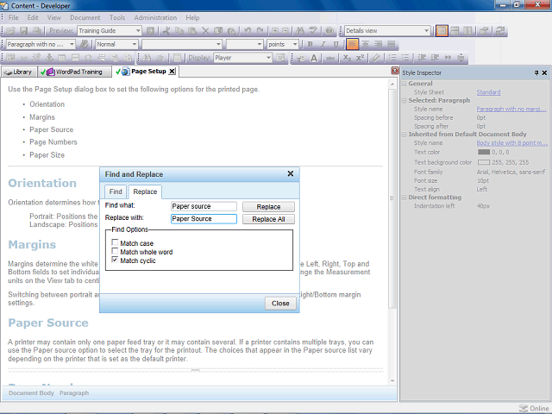Collapse the Direct formatting section

[x=405, y=198]
